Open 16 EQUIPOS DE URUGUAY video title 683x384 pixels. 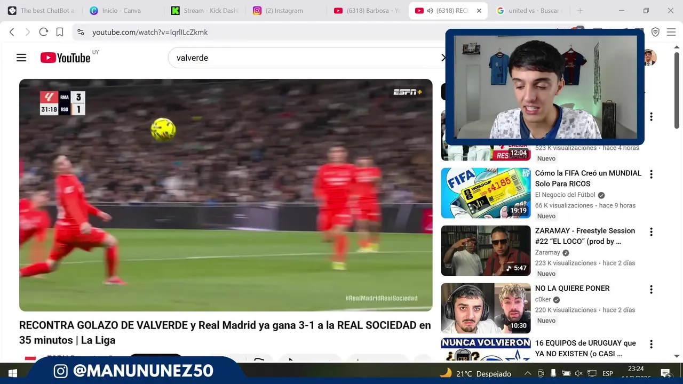[x=585, y=348]
